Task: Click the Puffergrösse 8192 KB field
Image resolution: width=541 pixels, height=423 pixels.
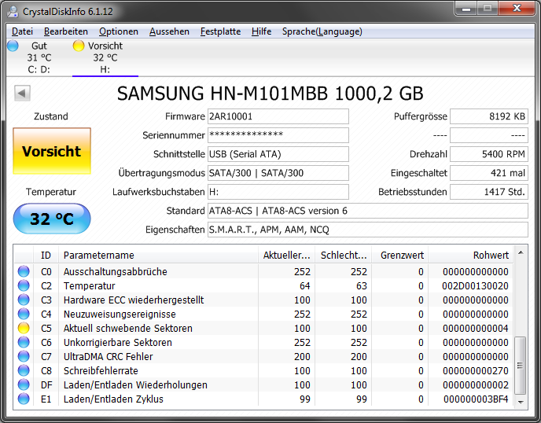Action: [489, 116]
